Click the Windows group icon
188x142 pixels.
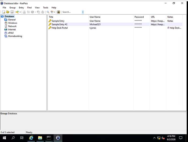point(6,23)
